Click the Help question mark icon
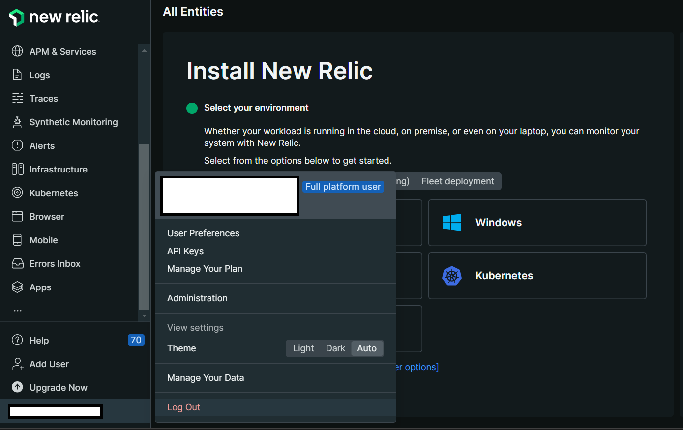Viewport: 683px width, 430px height. [17, 340]
